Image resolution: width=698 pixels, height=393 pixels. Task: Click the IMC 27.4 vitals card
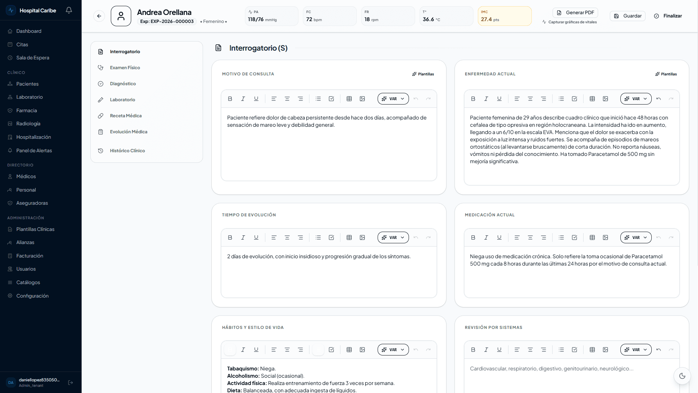tap(505, 16)
